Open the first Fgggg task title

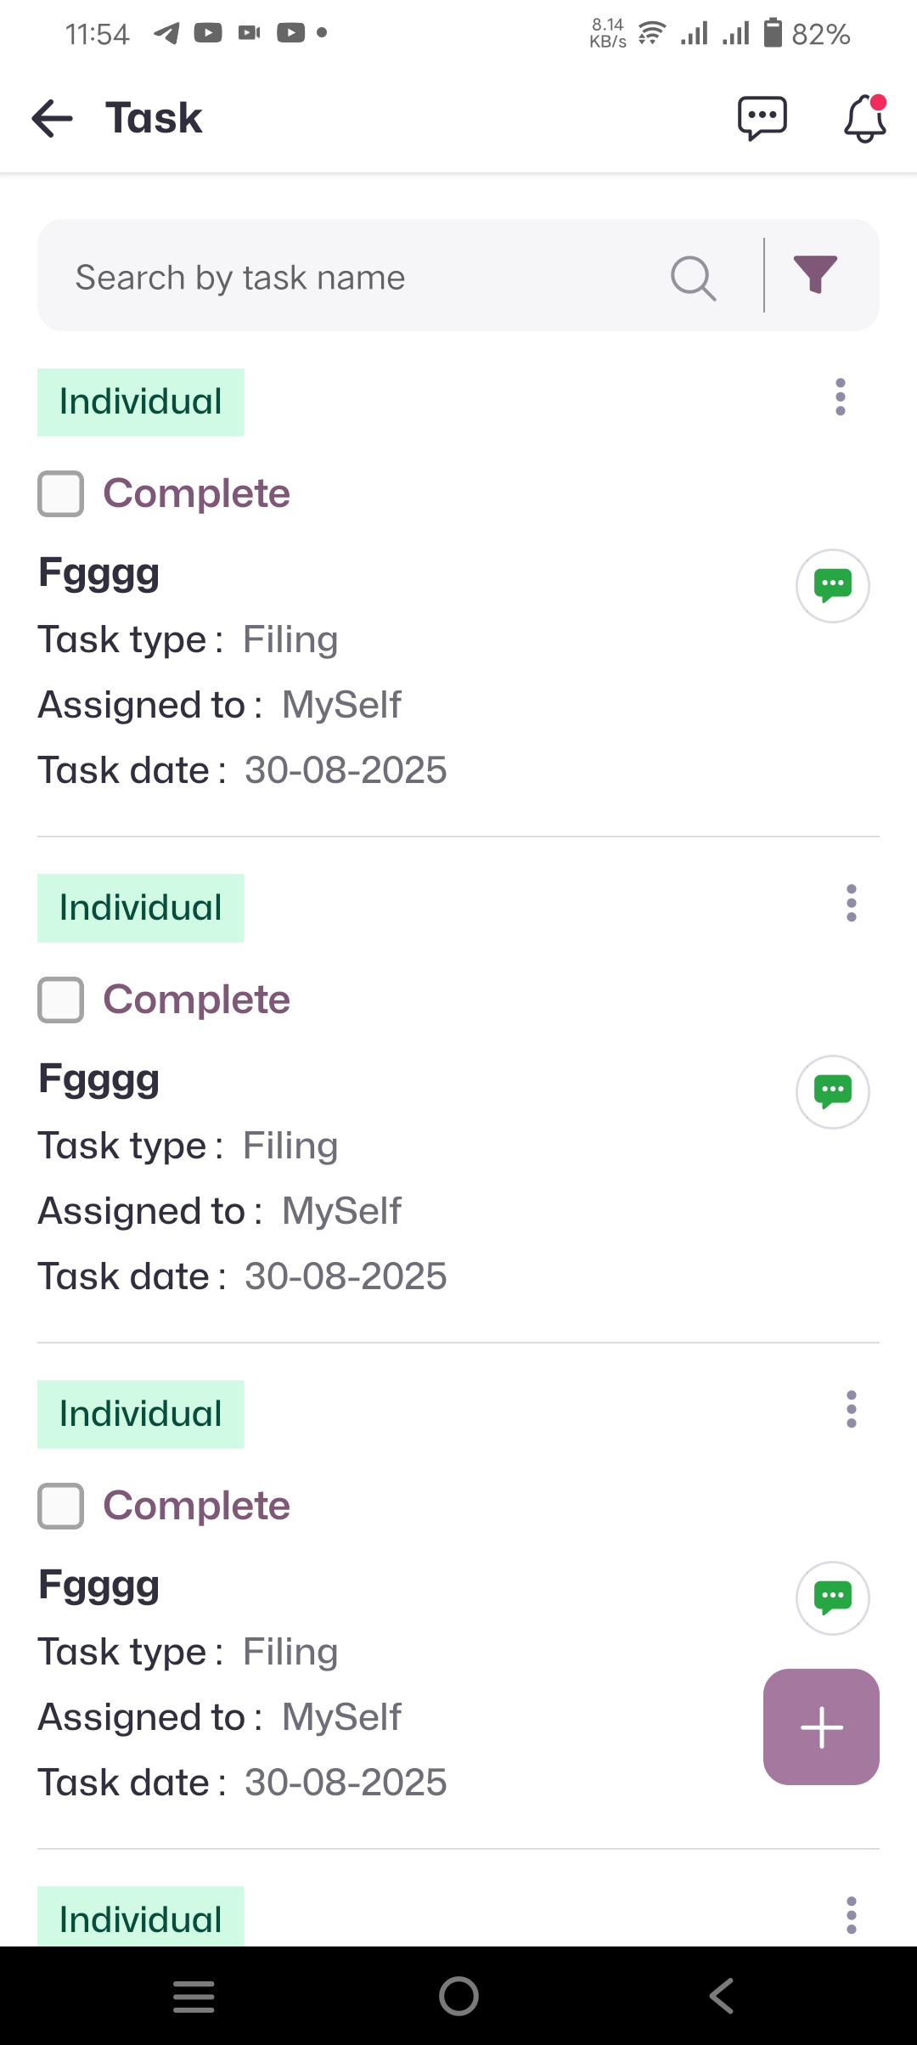pos(99,573)
